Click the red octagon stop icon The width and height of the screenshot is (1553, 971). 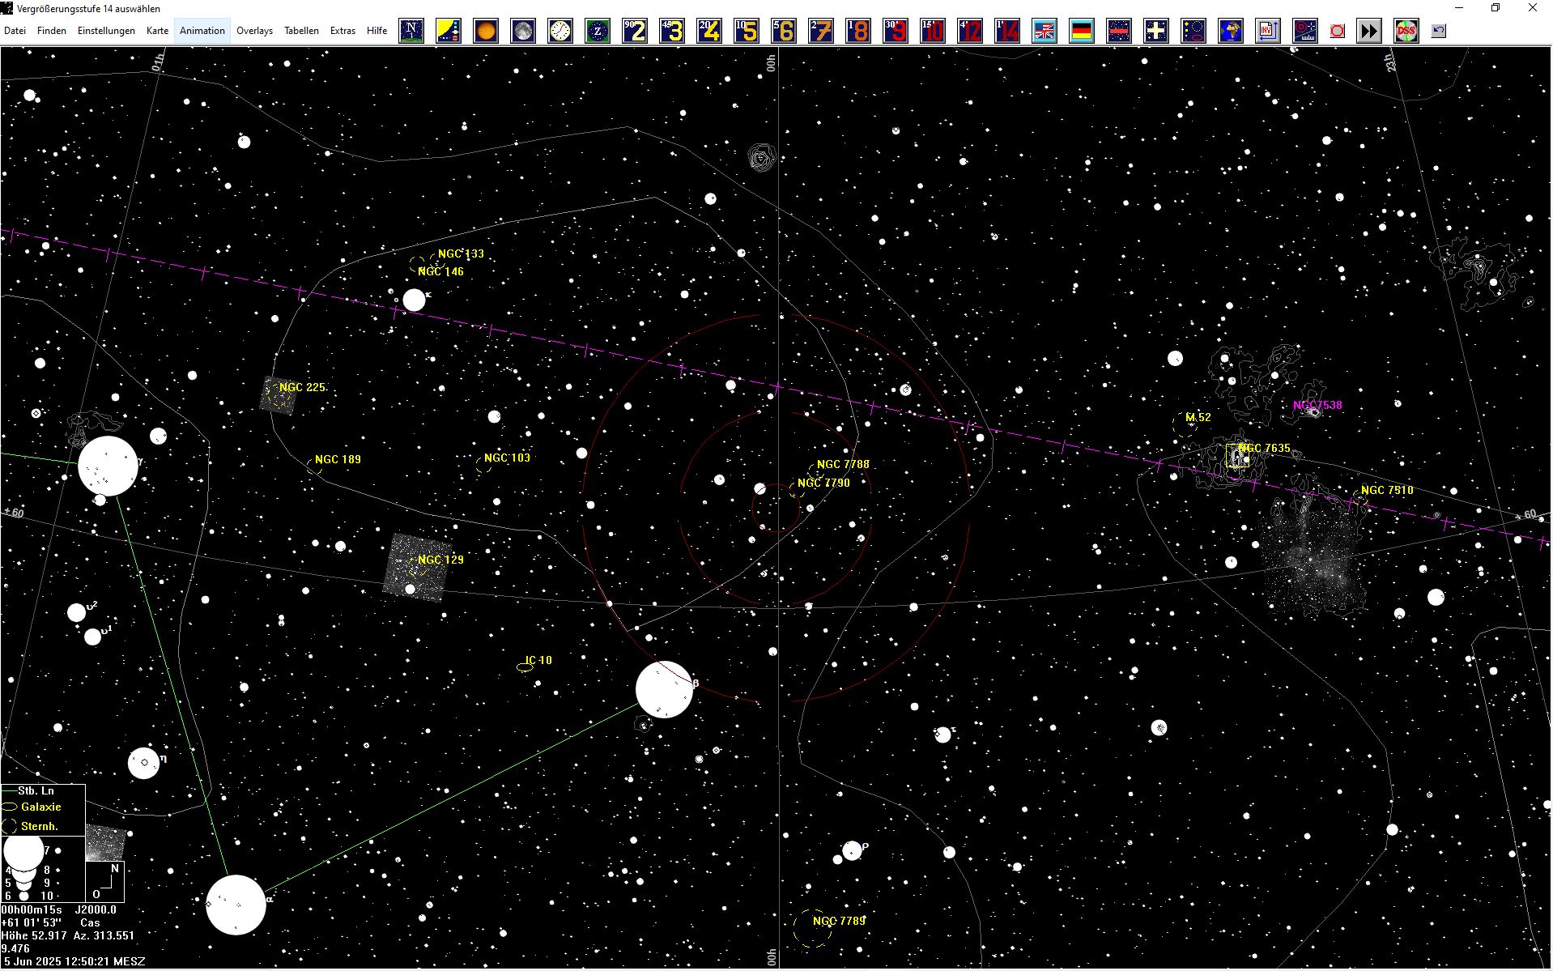pos(1338,31)
